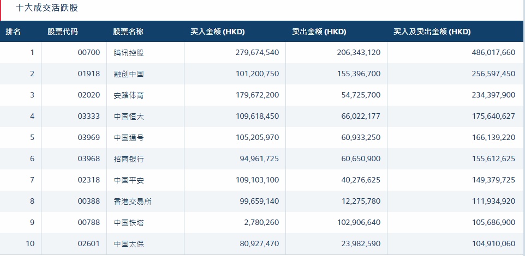Screen dimensions: 525x256
Task: Click buy amount 99,659,140
Action: 259,201
